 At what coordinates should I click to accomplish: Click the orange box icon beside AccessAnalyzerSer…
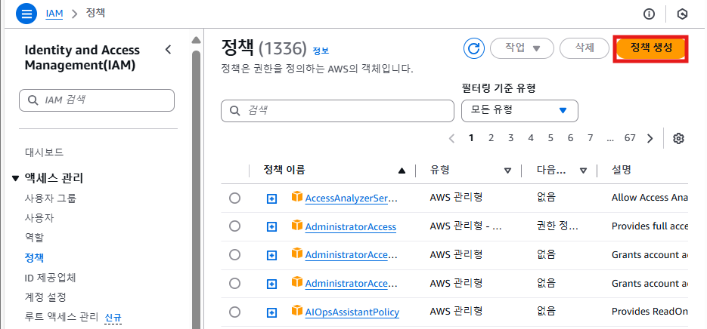pos(296,197)
